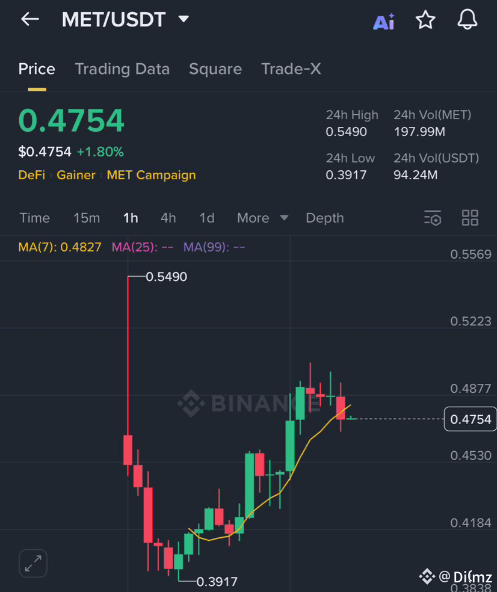Select the 15m interval
The height and width of the screenshot is (592, 497).
(x=87, y=218)
